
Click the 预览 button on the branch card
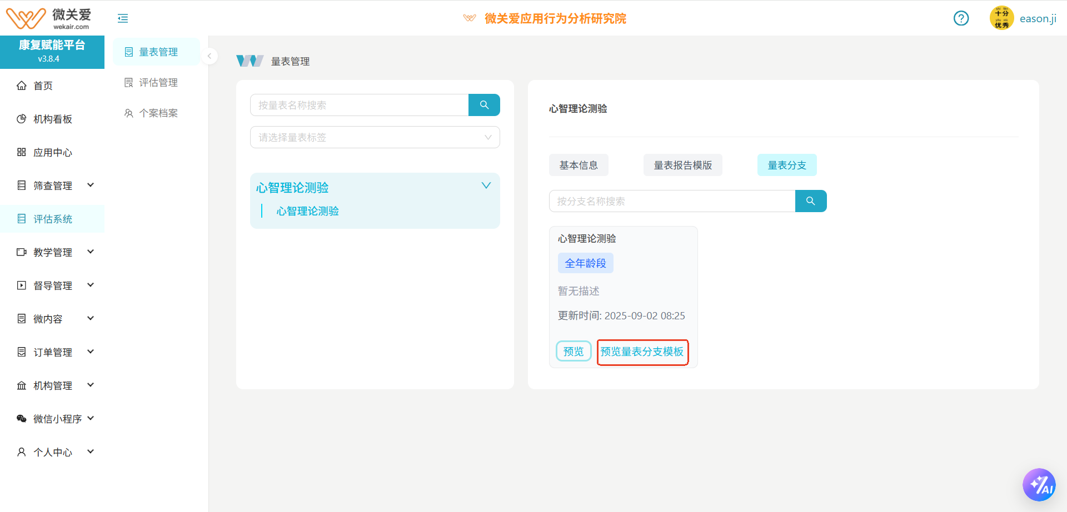pos(573,352)
